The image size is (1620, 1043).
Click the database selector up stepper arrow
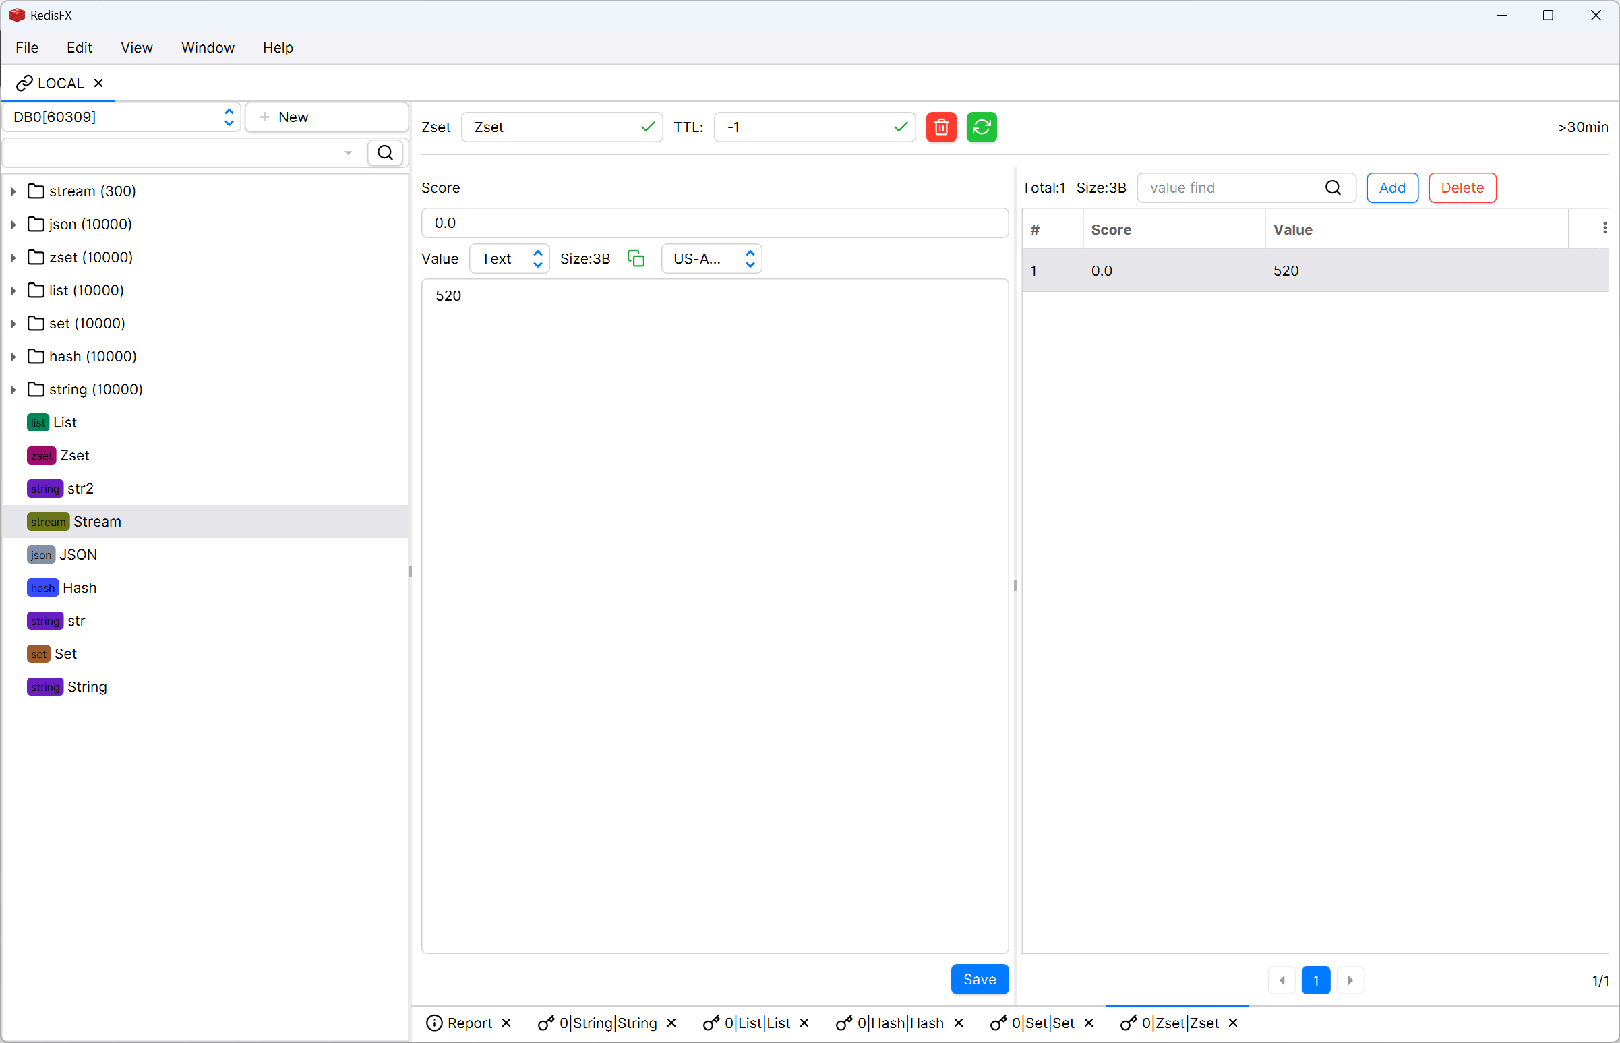point(229,111)
